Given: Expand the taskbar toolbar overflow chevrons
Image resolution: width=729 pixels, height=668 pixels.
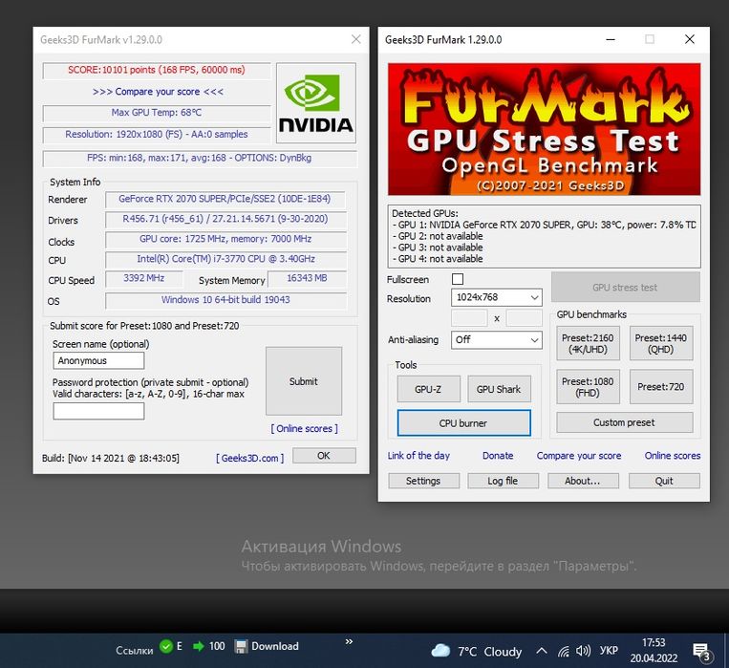Looking at the screenshot, I should [x=349, y=642].
